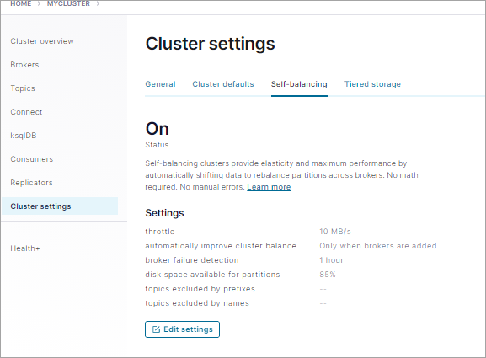Open the Tiered storage tab
The height and width of the screenshot is (358, 486).
coord(372,84)
